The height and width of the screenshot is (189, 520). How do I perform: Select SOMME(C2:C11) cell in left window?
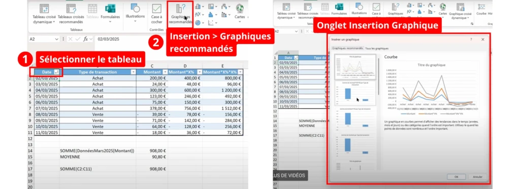point(98,169)
